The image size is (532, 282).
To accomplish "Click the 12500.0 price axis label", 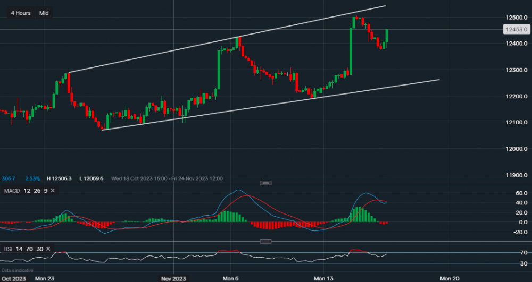I will (x=515, y=18).
